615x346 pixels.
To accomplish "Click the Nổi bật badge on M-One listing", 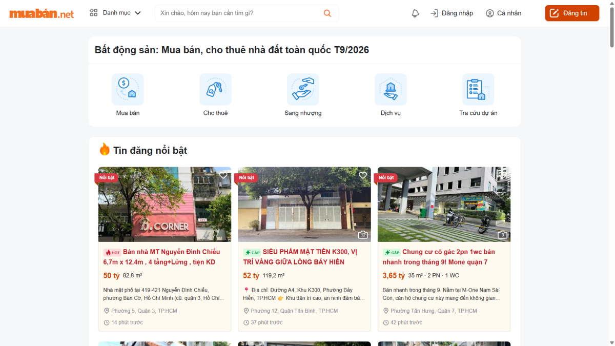I will tap(386, 177).
